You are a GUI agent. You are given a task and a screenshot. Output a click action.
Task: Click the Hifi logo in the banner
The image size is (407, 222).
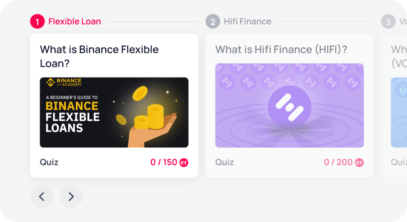[x=289, y=107]
